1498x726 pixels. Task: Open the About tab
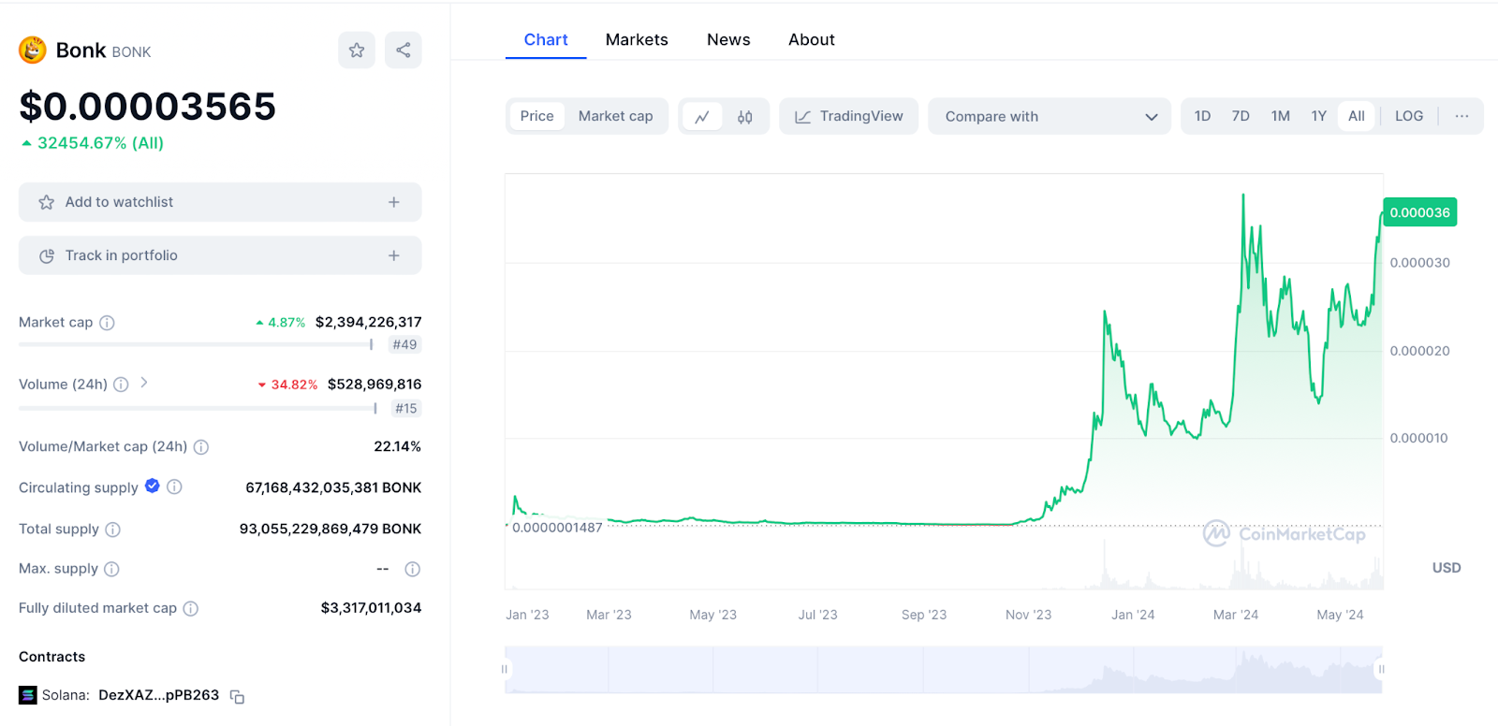coord(812,40)
